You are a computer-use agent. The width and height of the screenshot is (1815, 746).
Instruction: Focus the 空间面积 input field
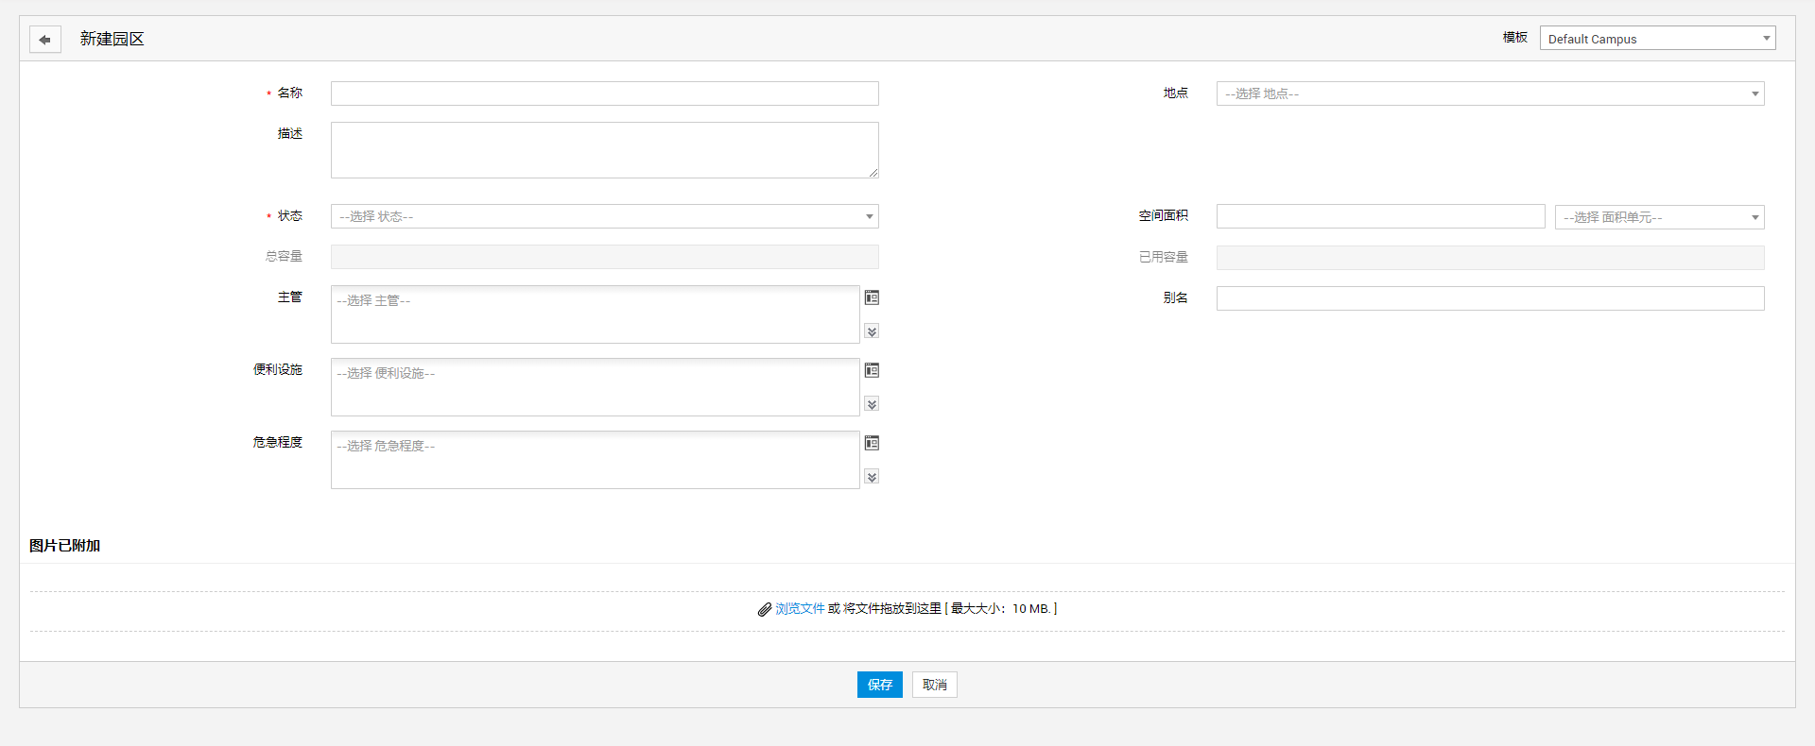coord(1380,216)
